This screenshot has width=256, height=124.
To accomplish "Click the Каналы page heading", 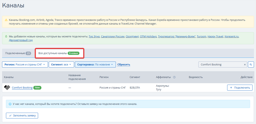I will pyautogui.click(x=13, y=5).
